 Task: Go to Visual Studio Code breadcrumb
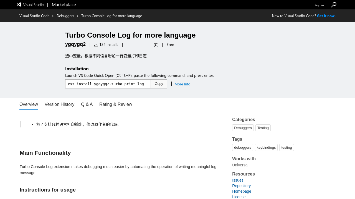[34, 16]
